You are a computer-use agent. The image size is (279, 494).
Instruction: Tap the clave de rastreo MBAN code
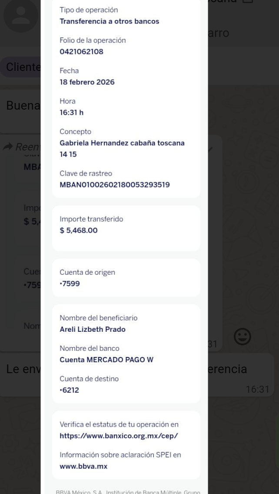click(x=114, y=185)
